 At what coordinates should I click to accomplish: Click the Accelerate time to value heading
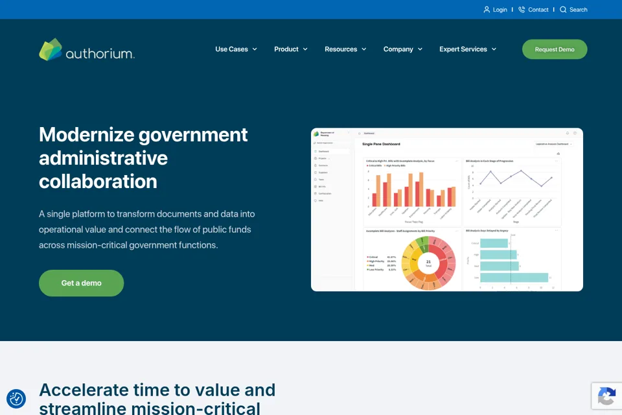tap(157, 398)
